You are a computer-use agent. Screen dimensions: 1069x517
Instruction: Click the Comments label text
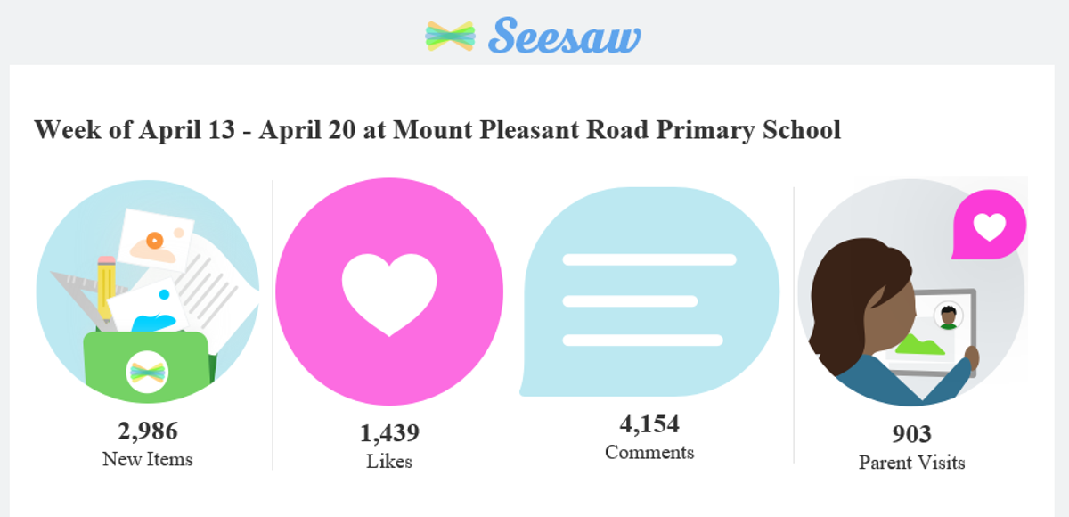point(649,452)
